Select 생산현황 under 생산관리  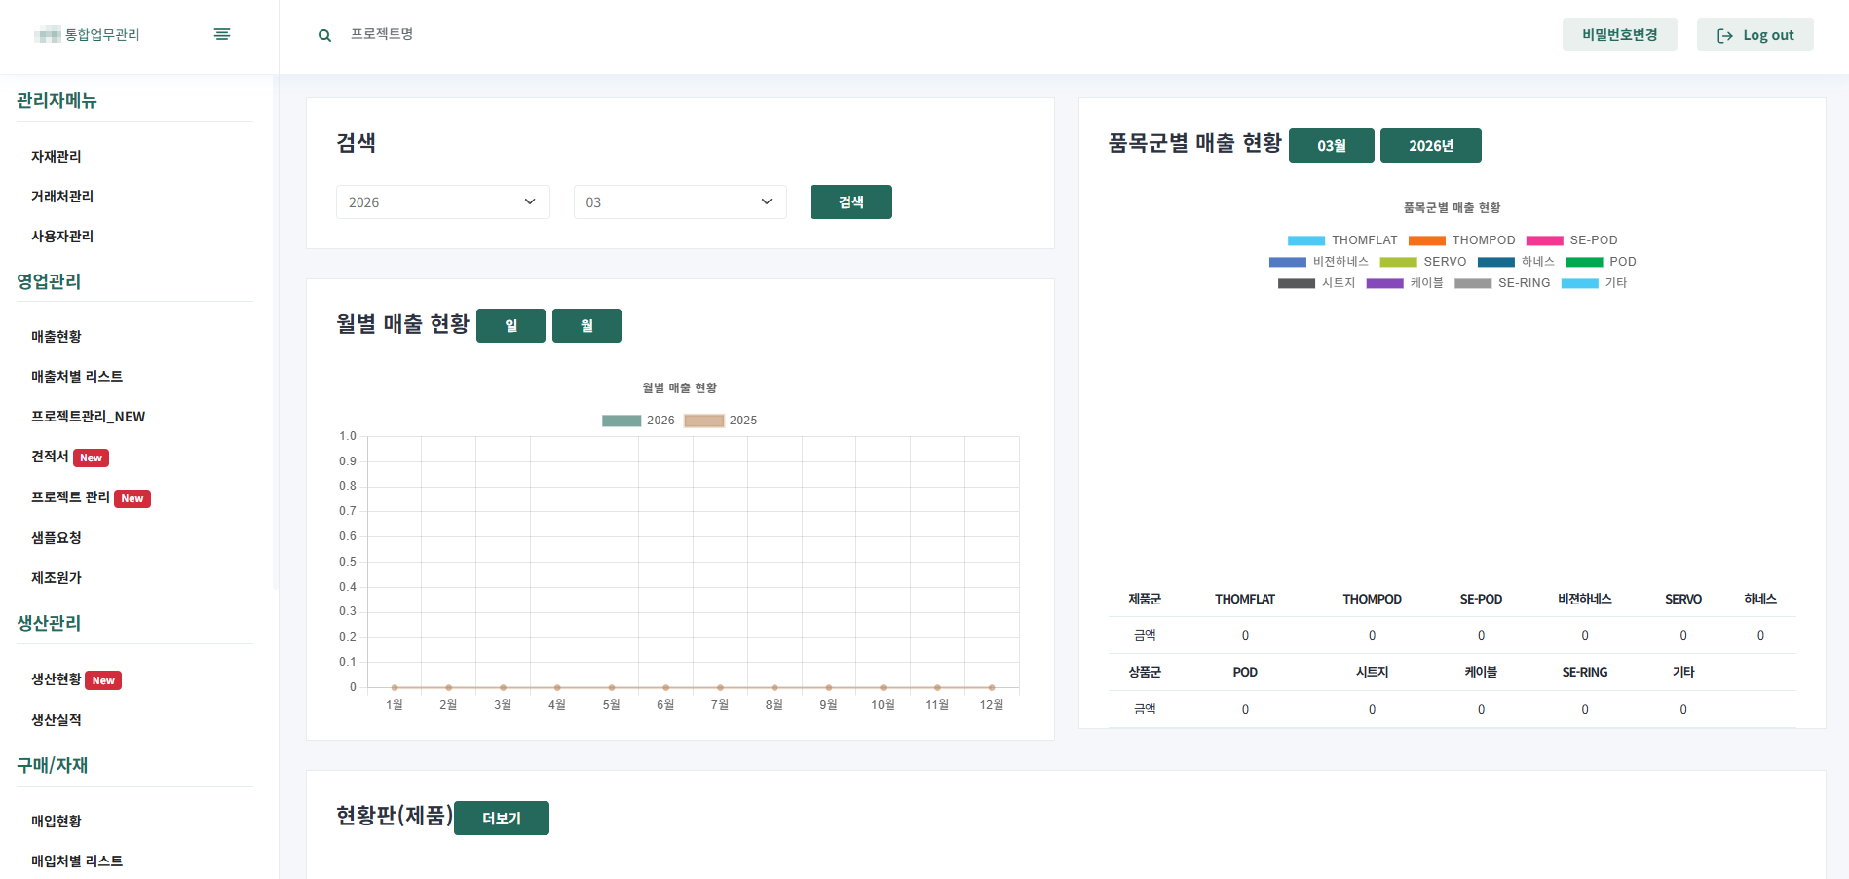click(57, 679)
